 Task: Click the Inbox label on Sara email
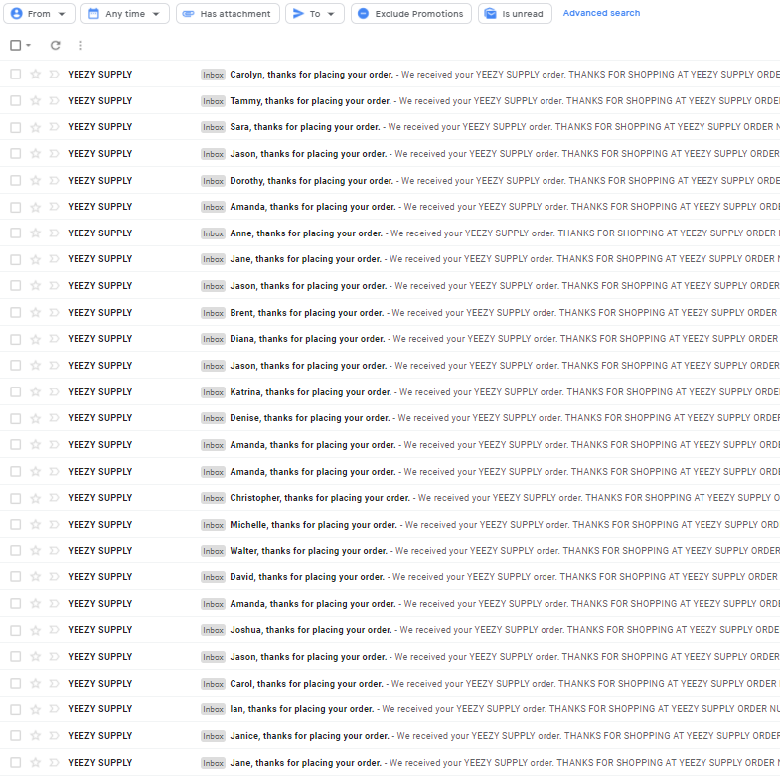pos(213,127)
